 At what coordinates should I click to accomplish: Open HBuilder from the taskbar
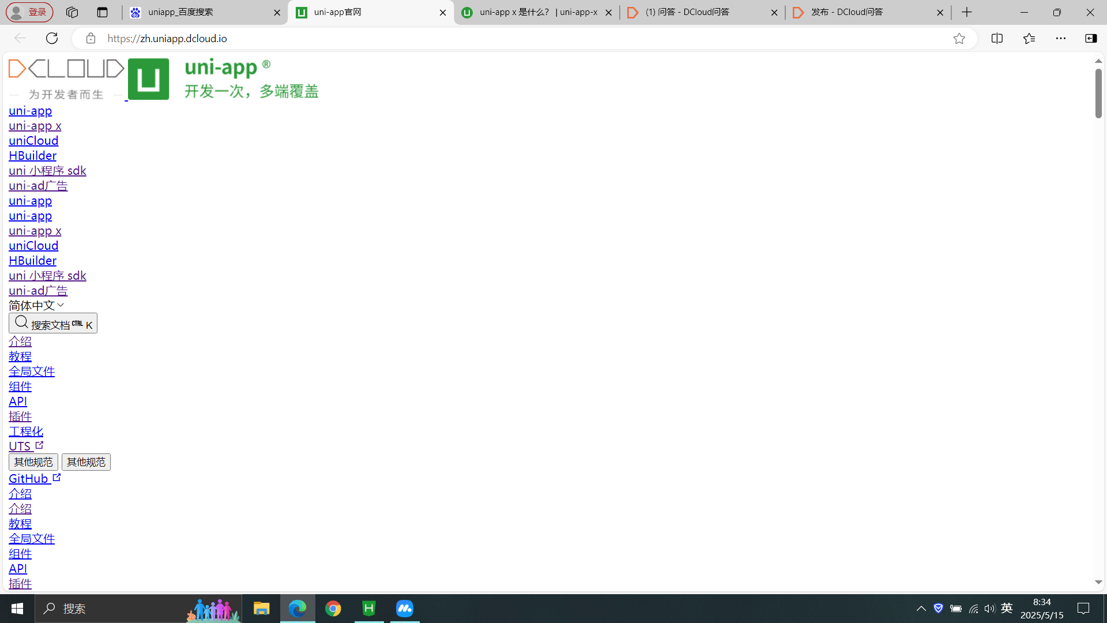369,609
